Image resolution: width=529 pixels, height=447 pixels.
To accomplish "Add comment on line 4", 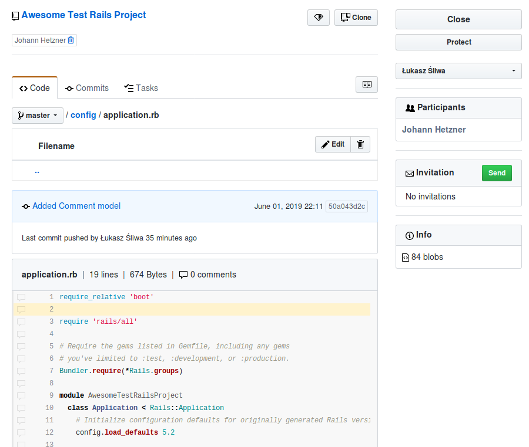I will (x=21, y=334).
